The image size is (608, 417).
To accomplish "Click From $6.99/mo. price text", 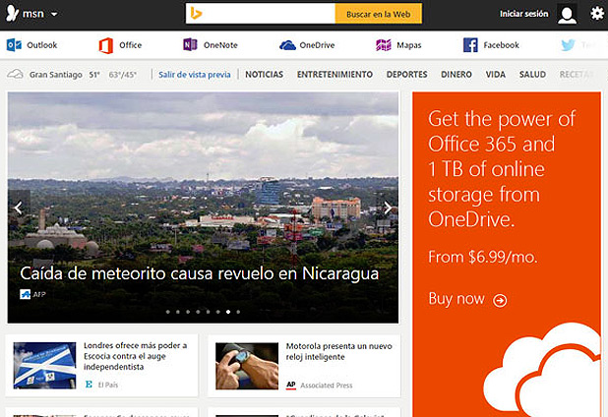I will (x=483, y=257).
